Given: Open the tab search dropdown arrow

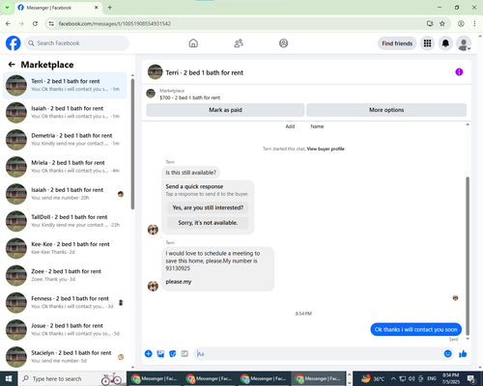Looking at the screenshot, I should (x=7, y=7).
